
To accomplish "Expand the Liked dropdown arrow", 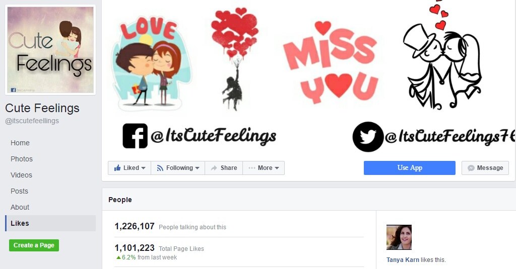I will tap(143, 168).
